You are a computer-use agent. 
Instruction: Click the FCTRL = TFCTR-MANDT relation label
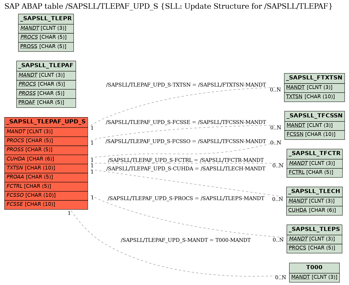point(186,160)
